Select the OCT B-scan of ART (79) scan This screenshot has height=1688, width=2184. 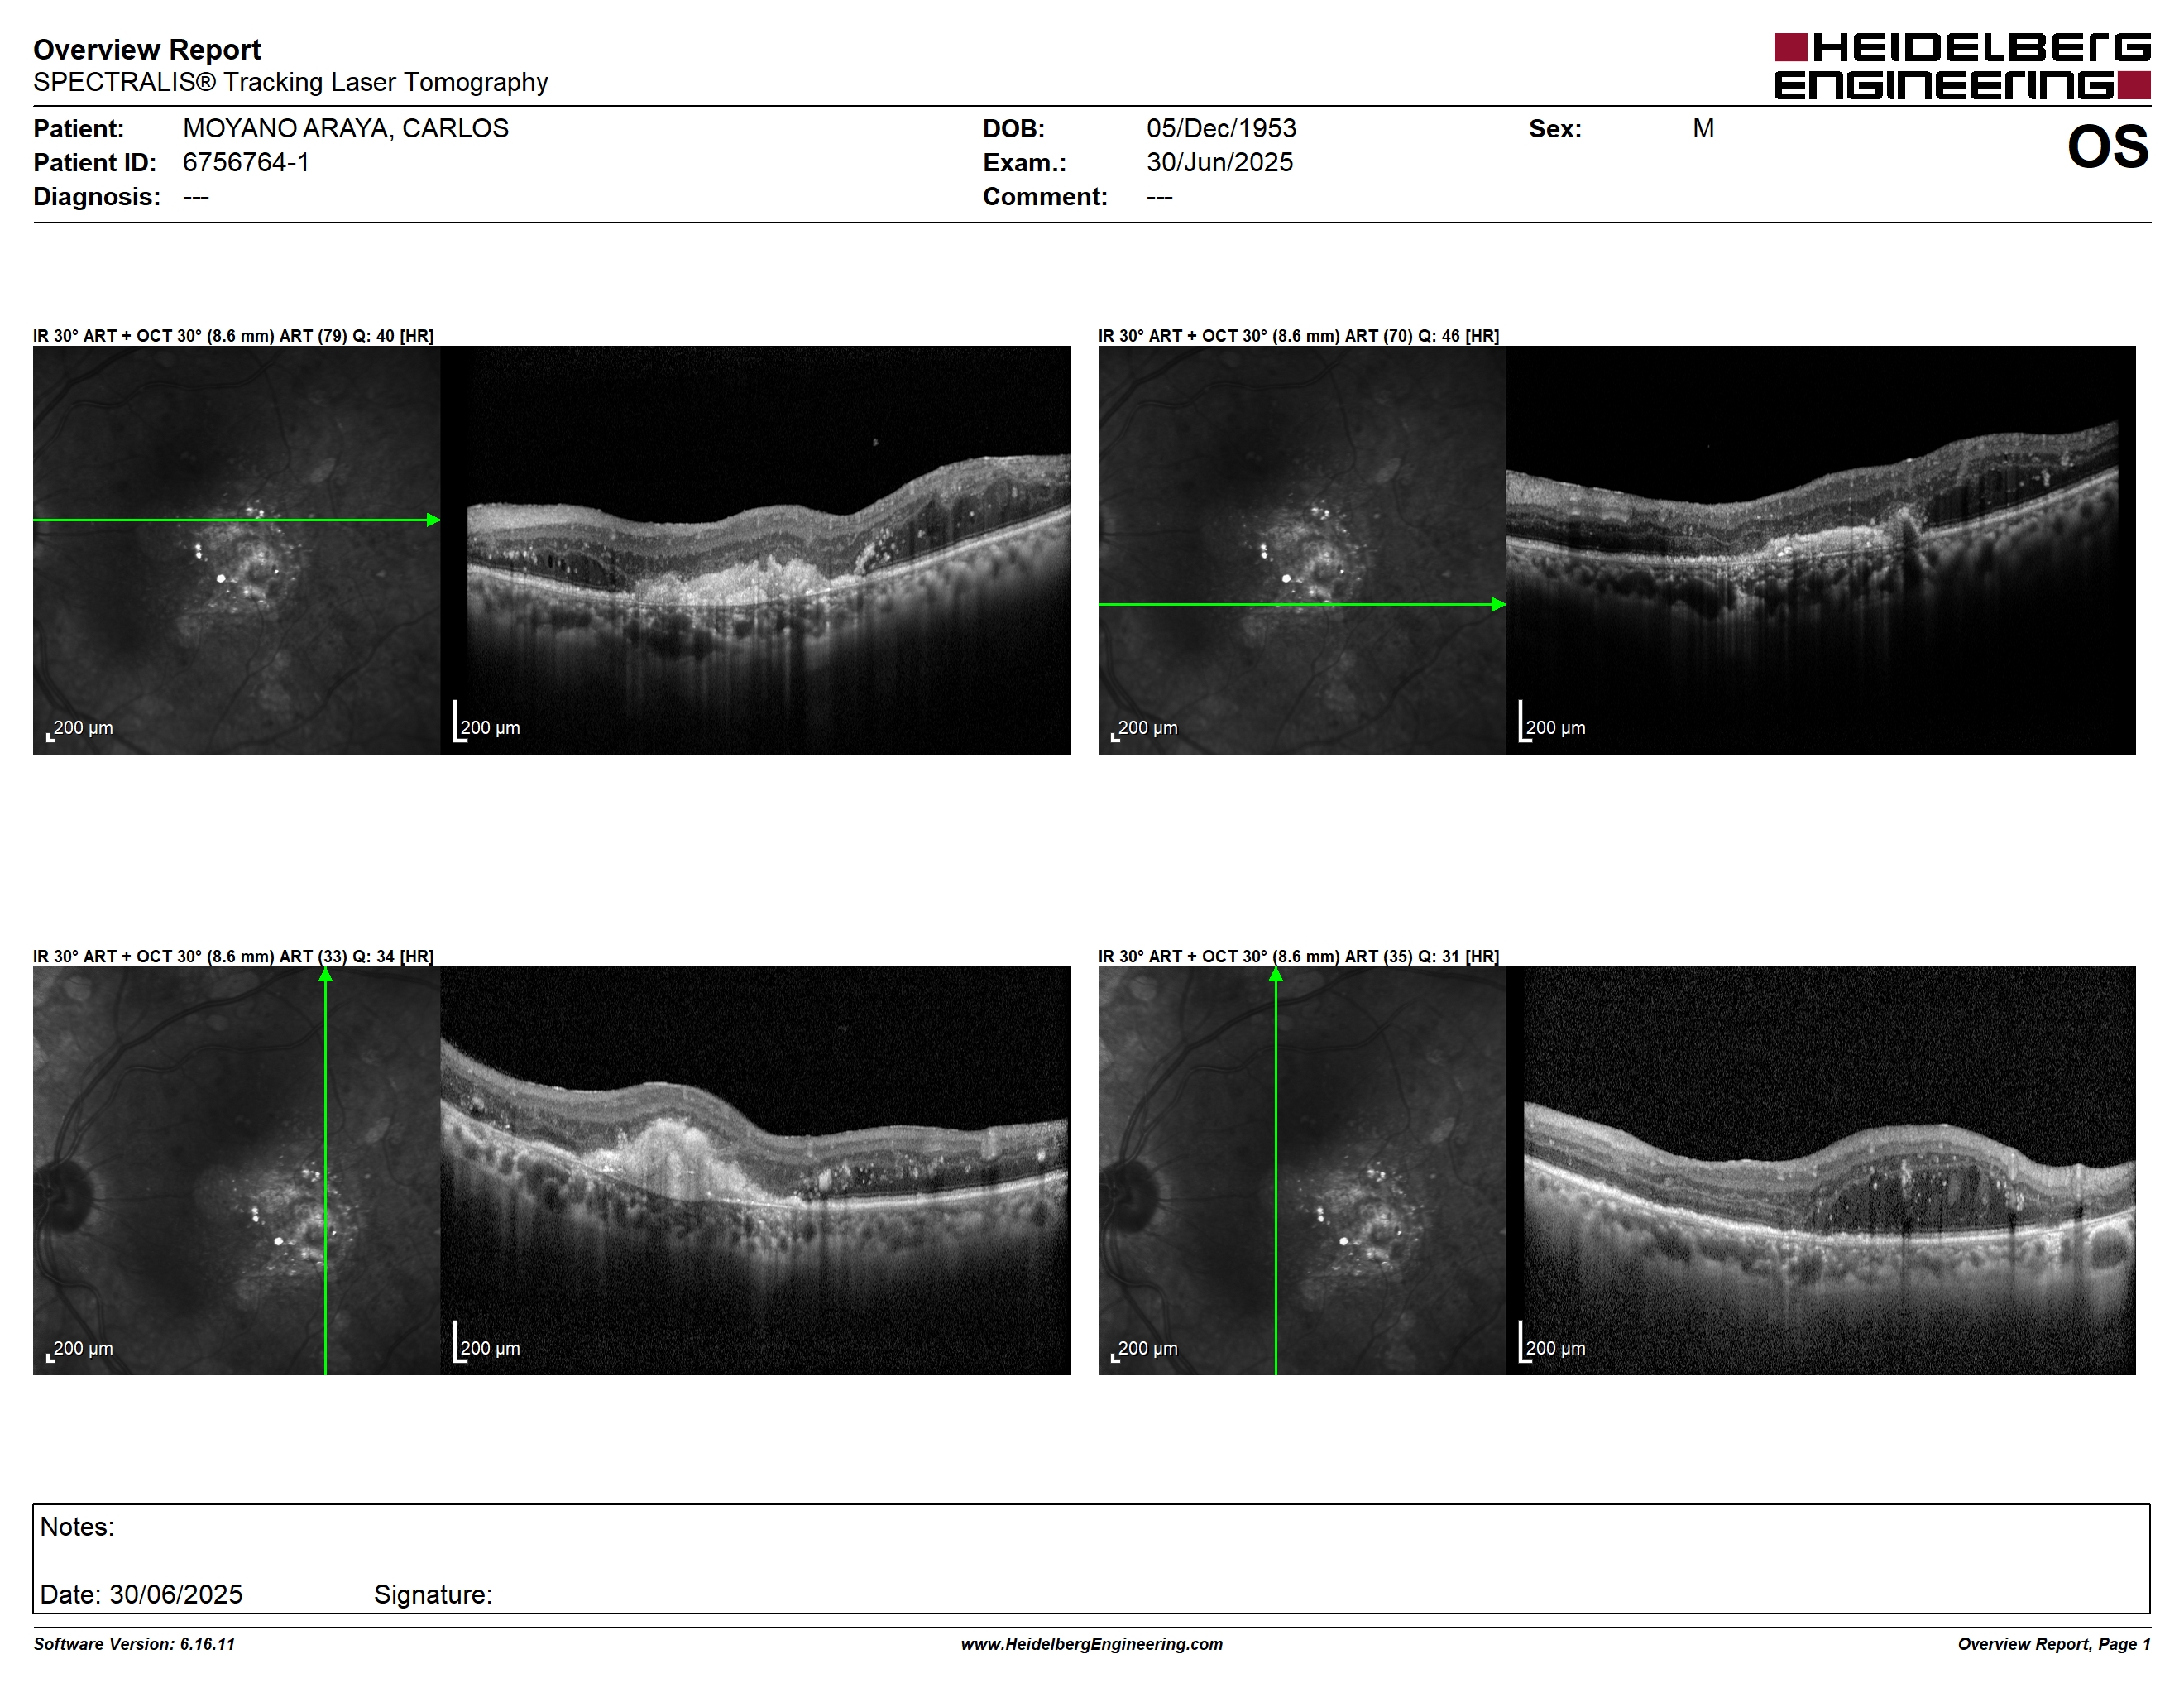point(755,550)
